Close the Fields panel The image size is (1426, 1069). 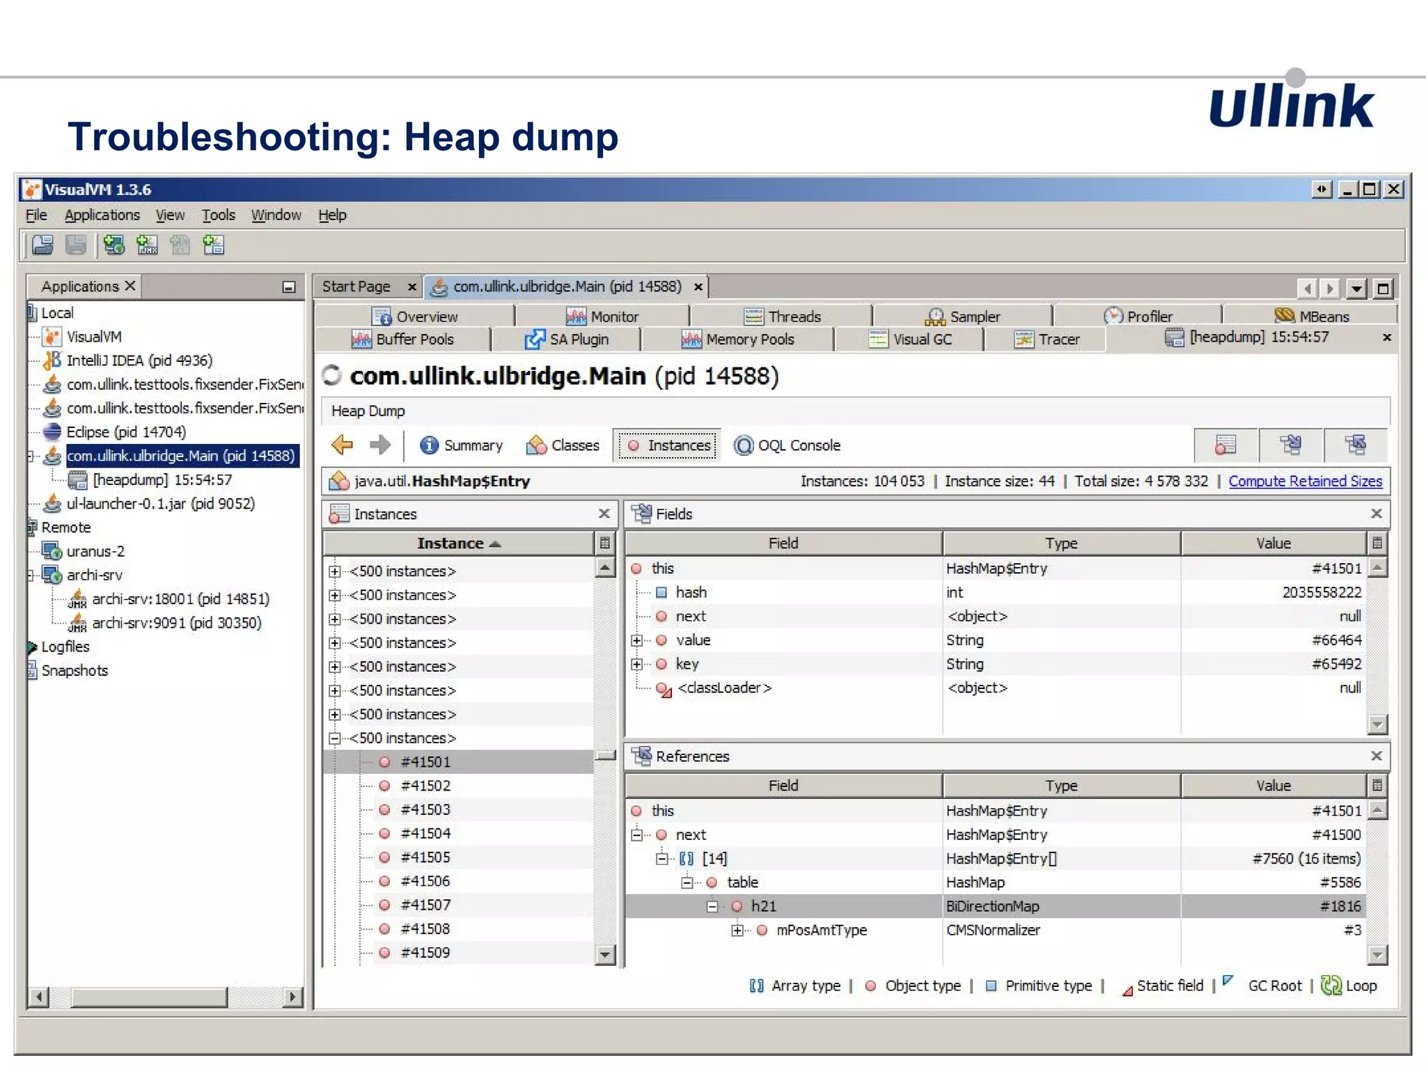click(x=1377, y=514)
